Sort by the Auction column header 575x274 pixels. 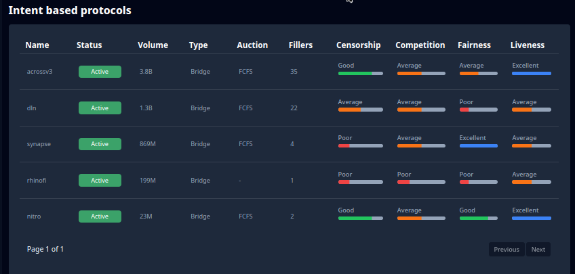pos(252,45)
